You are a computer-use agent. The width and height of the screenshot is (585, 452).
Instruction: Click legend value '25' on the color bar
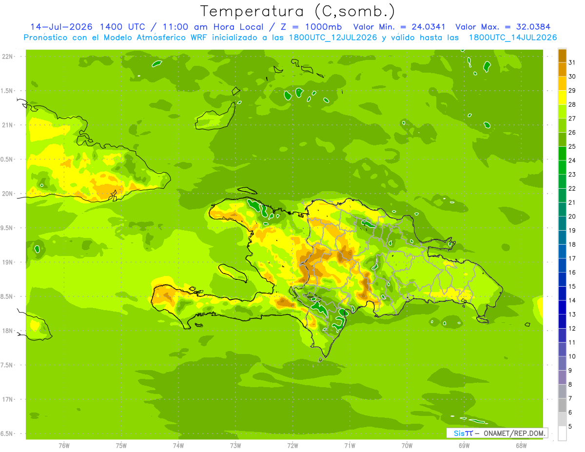click(572, 146)
